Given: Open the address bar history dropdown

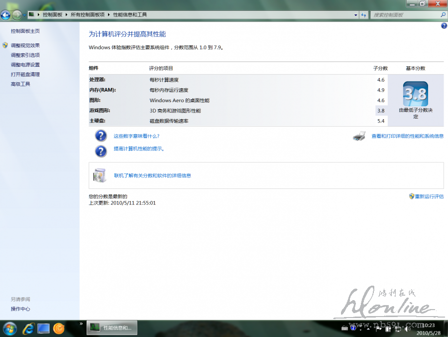Looking at the screenshot, I should (x=355, y=15).
